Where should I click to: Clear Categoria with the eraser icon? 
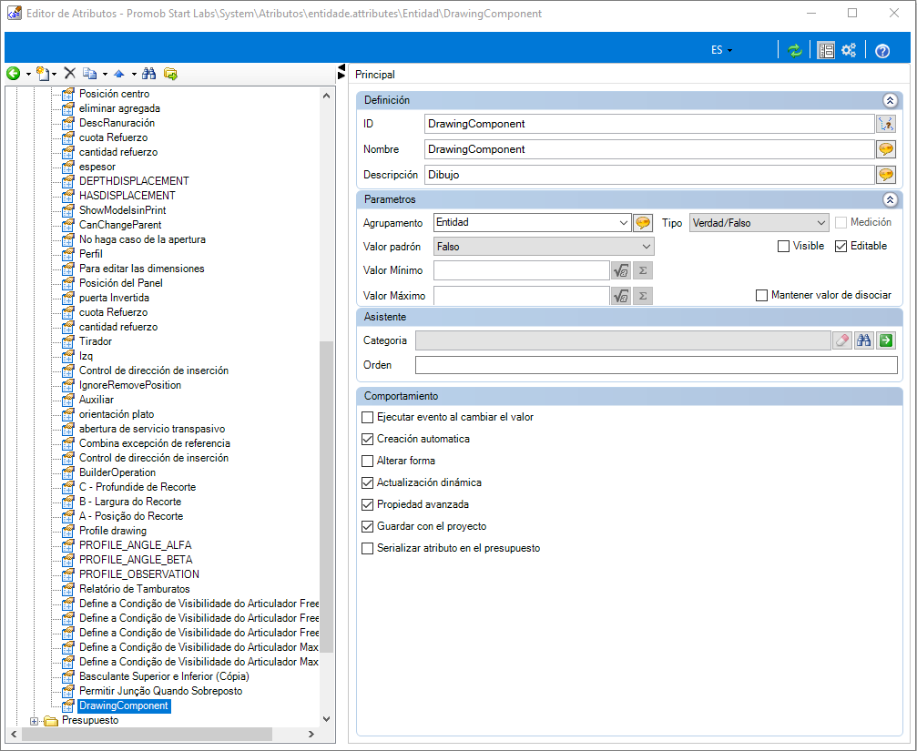pyautogui.click(x=842, y=340)
